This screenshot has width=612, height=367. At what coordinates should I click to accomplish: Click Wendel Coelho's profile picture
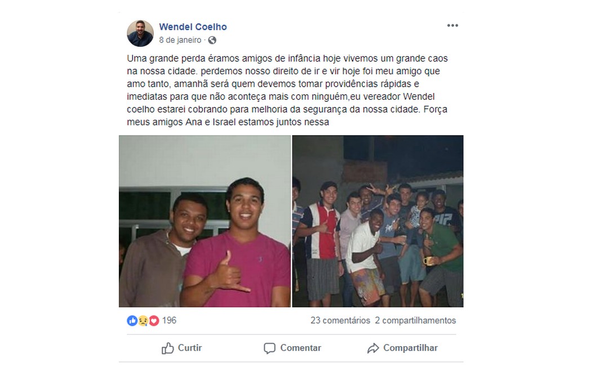[140, 33]
